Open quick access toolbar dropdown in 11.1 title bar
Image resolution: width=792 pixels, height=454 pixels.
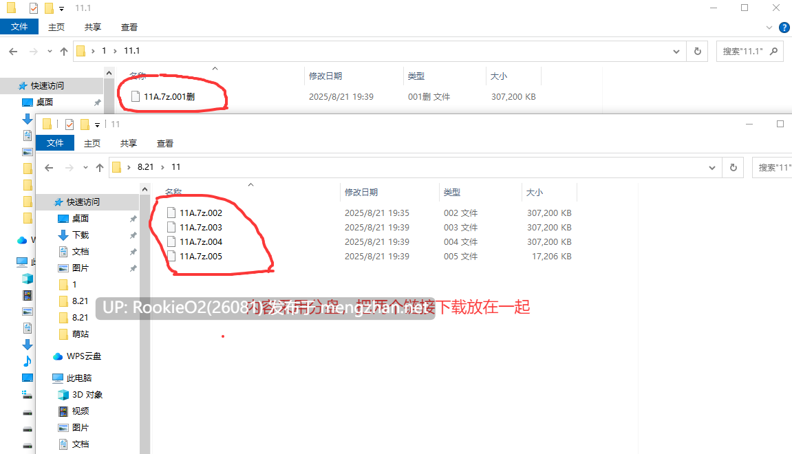62,8
